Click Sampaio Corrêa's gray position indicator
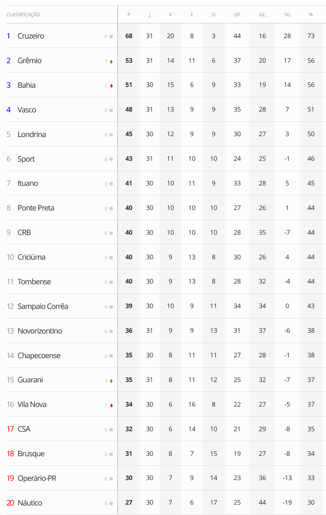 pos(111,307)
